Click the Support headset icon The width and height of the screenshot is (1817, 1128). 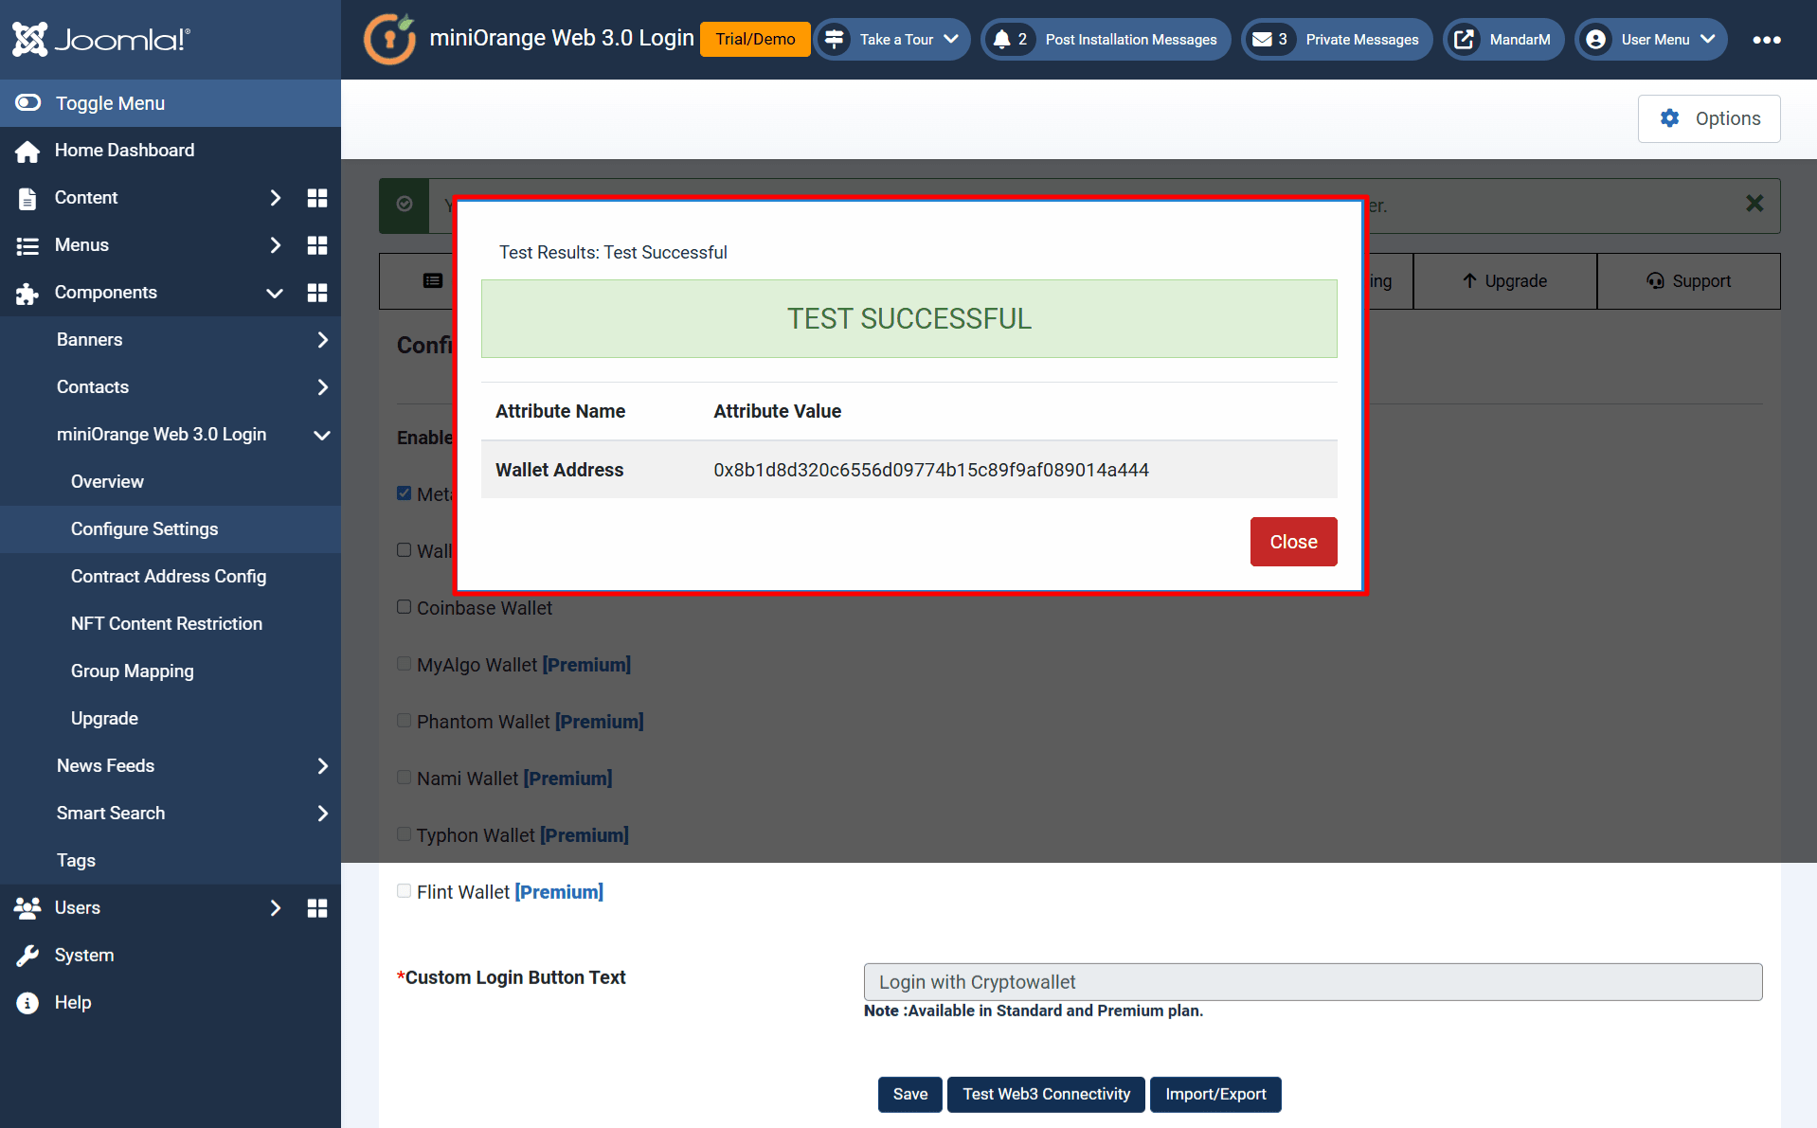pos(1655,280)
